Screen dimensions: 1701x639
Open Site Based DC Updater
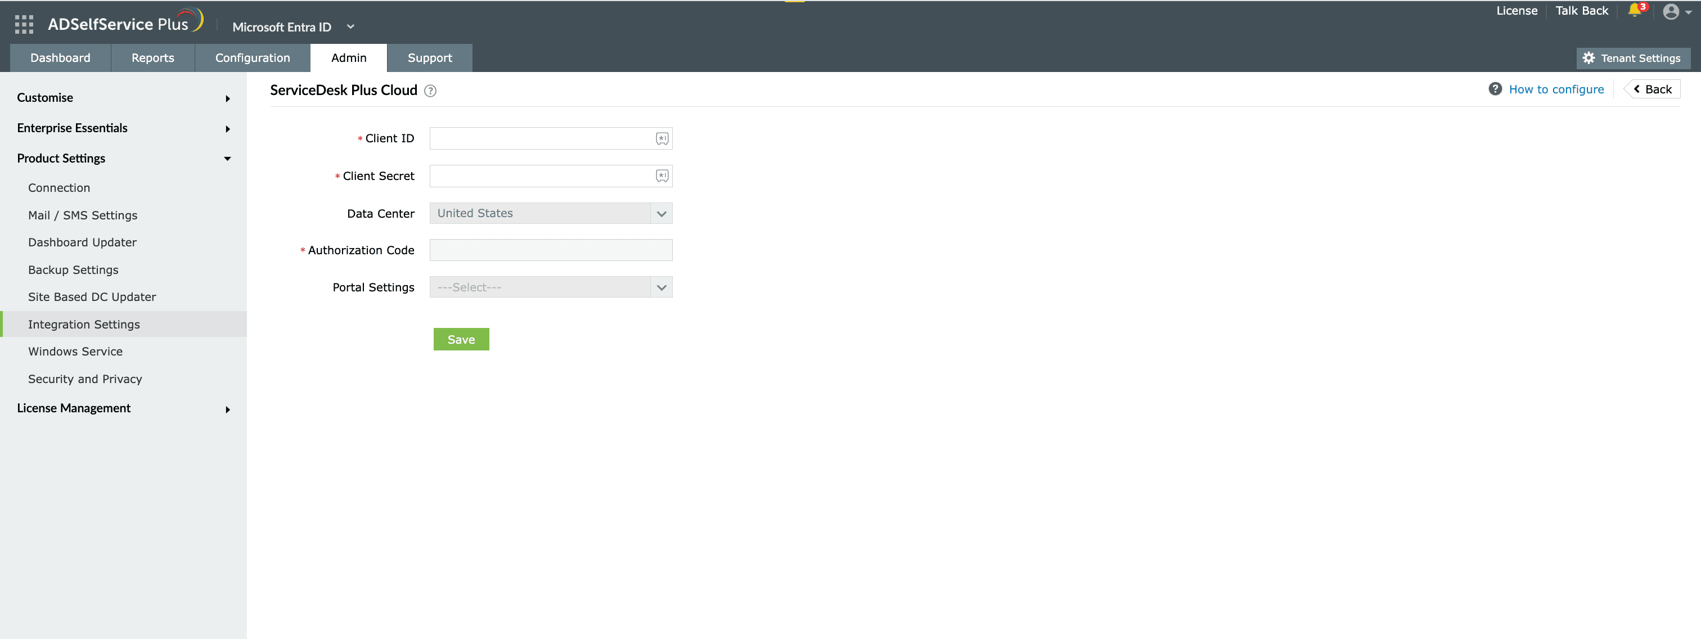pos(92,297)
